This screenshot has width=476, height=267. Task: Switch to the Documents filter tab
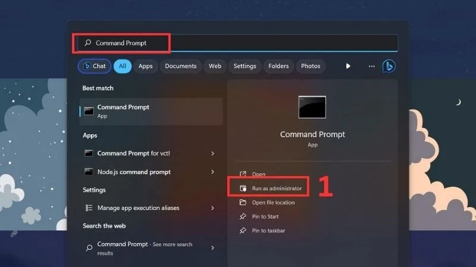181,66
